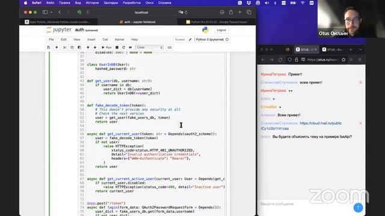
Task: Open the Jupyter Help menu
Action: click(x=135, y=40)
